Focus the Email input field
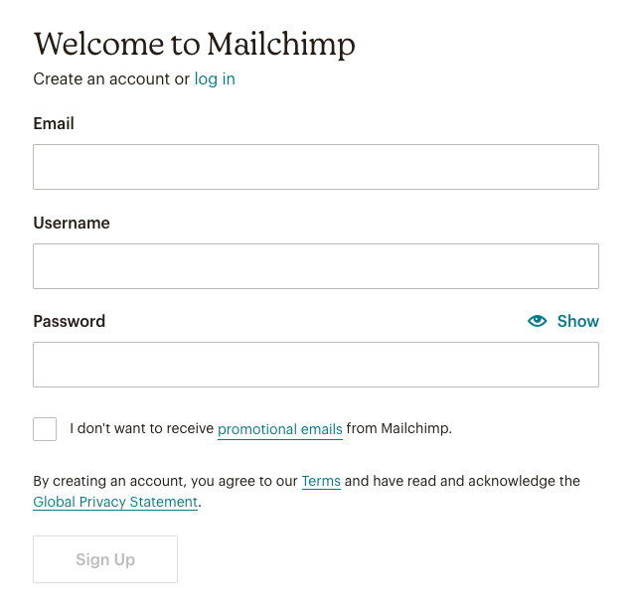 click(x=315, y=167)
